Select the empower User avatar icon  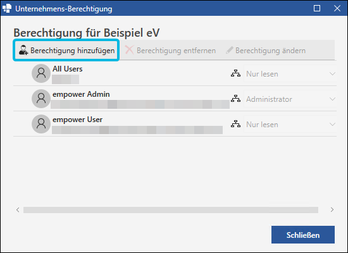41,124
